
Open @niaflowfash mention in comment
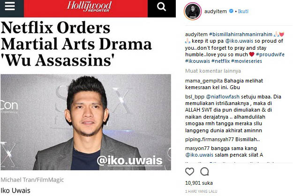click(x=223, y=97)
